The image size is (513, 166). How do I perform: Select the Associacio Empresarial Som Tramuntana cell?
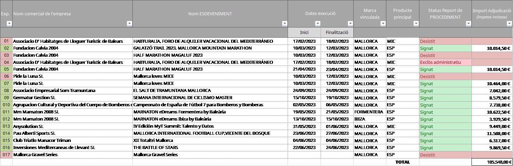[73, 91]
